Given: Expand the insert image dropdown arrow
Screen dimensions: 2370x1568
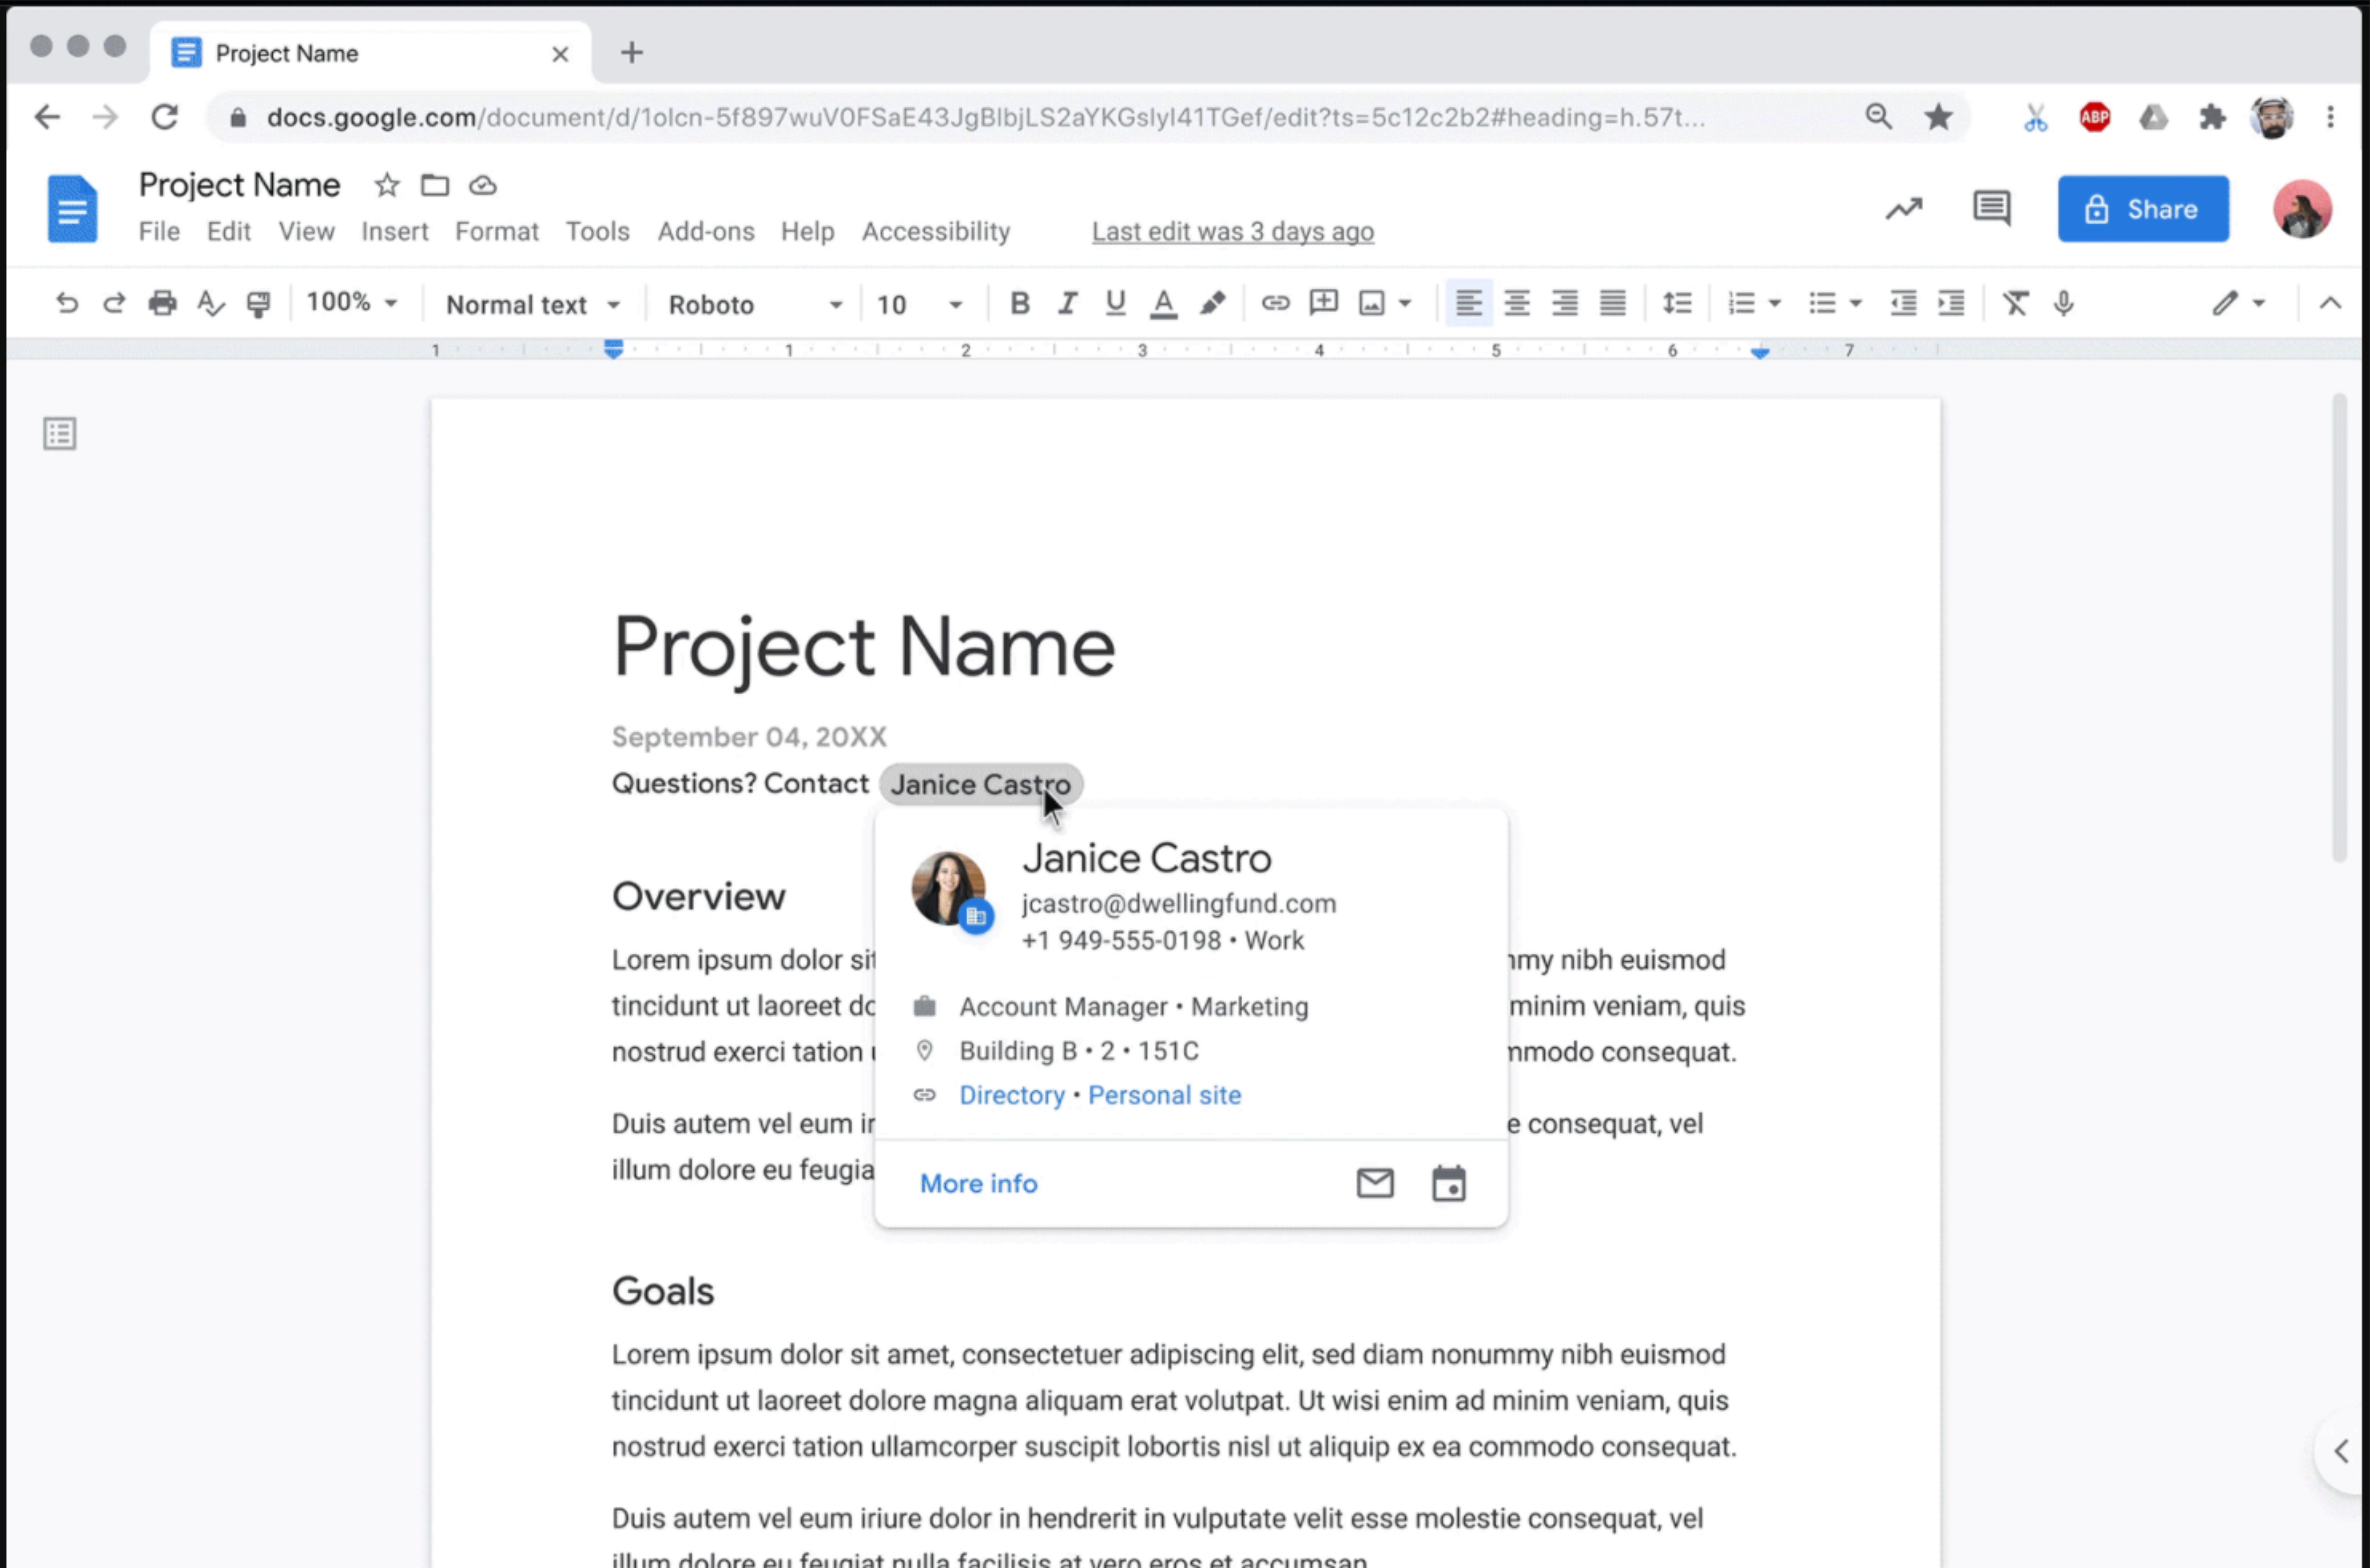Looking at the screenshot, I should click(1405, 303).
